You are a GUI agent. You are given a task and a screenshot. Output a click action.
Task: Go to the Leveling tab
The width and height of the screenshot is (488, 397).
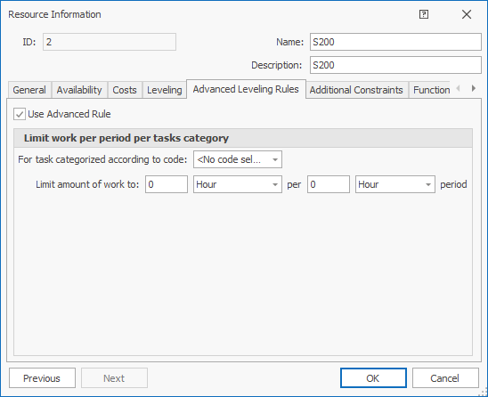pyautogui.click(x=165, y=90)
